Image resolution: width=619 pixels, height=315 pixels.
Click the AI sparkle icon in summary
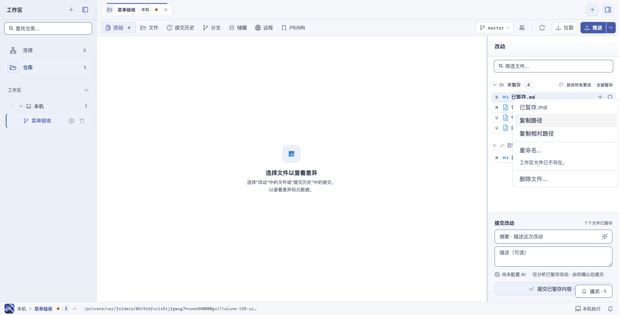point(605,236)
